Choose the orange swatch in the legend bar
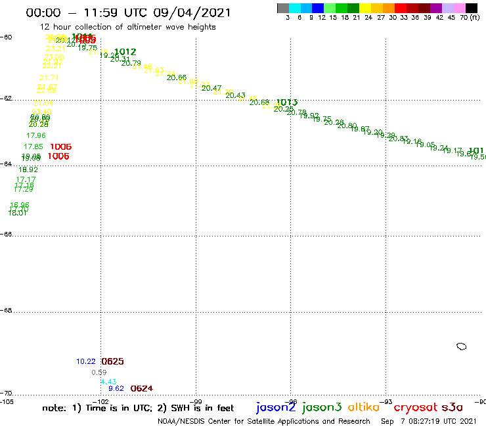Viewport: 486px width, 427px height. 389,9
